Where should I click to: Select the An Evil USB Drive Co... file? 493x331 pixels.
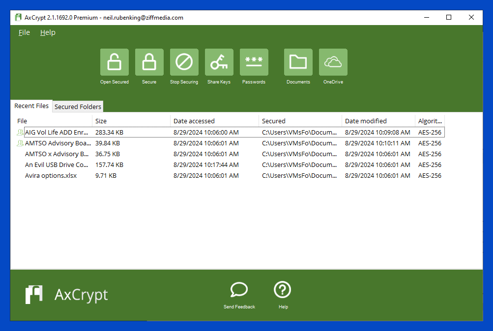pyautogui.click(x=57, y=165)
